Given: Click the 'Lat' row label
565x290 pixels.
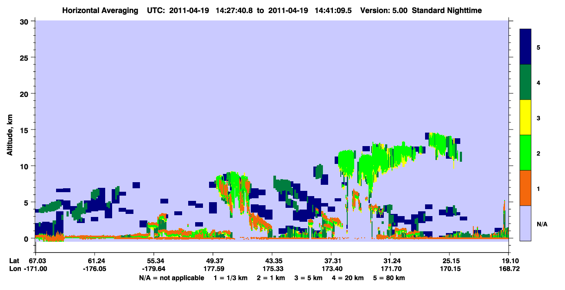Looking at the screenshot, I should coord(14,260).
